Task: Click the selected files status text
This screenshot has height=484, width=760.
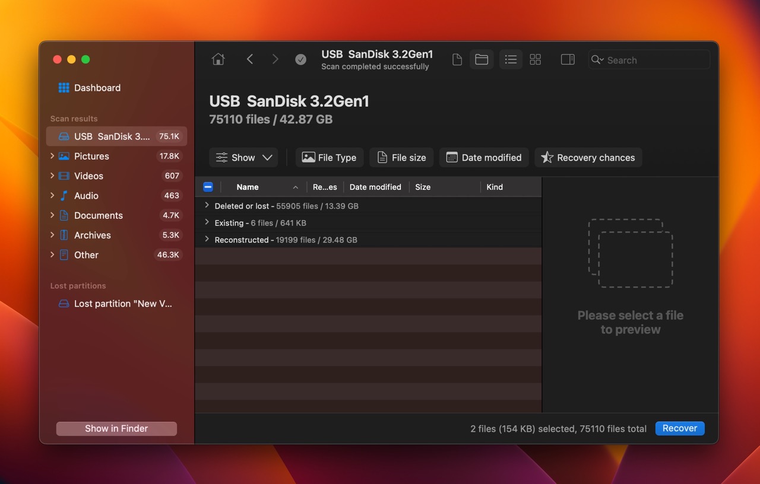Action: click(x=558, y=428)
